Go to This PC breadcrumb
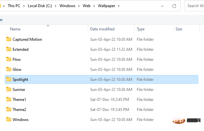This screenshot has width=204, height=131. pos(14,6)
